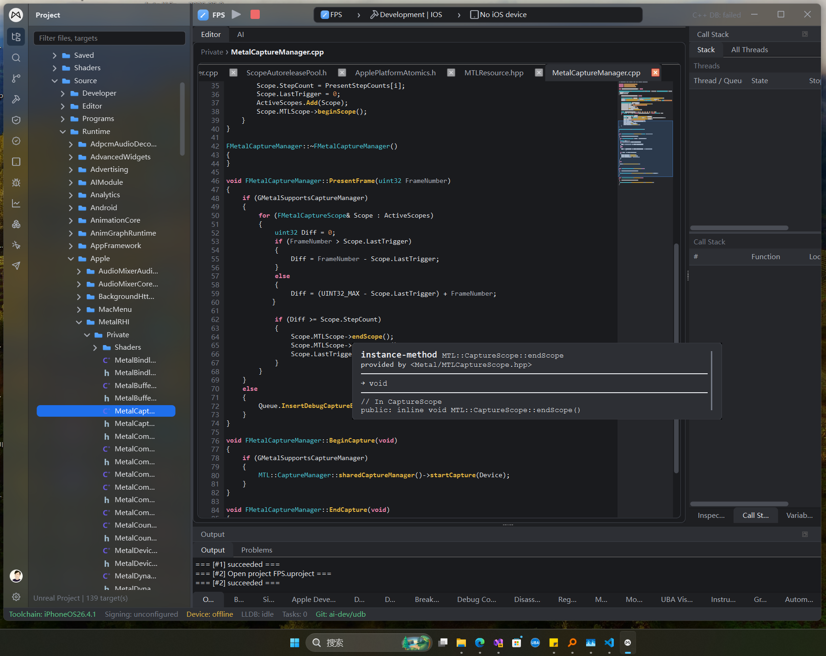Open the paper plane deploy icon

pyautogui.click(x=16, y=266)
